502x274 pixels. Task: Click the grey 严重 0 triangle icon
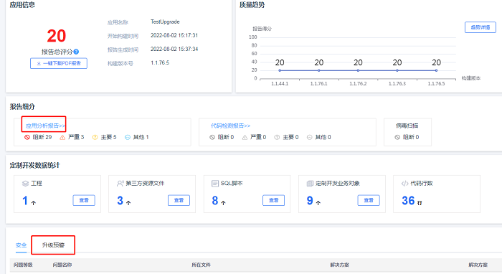(245, 137)
